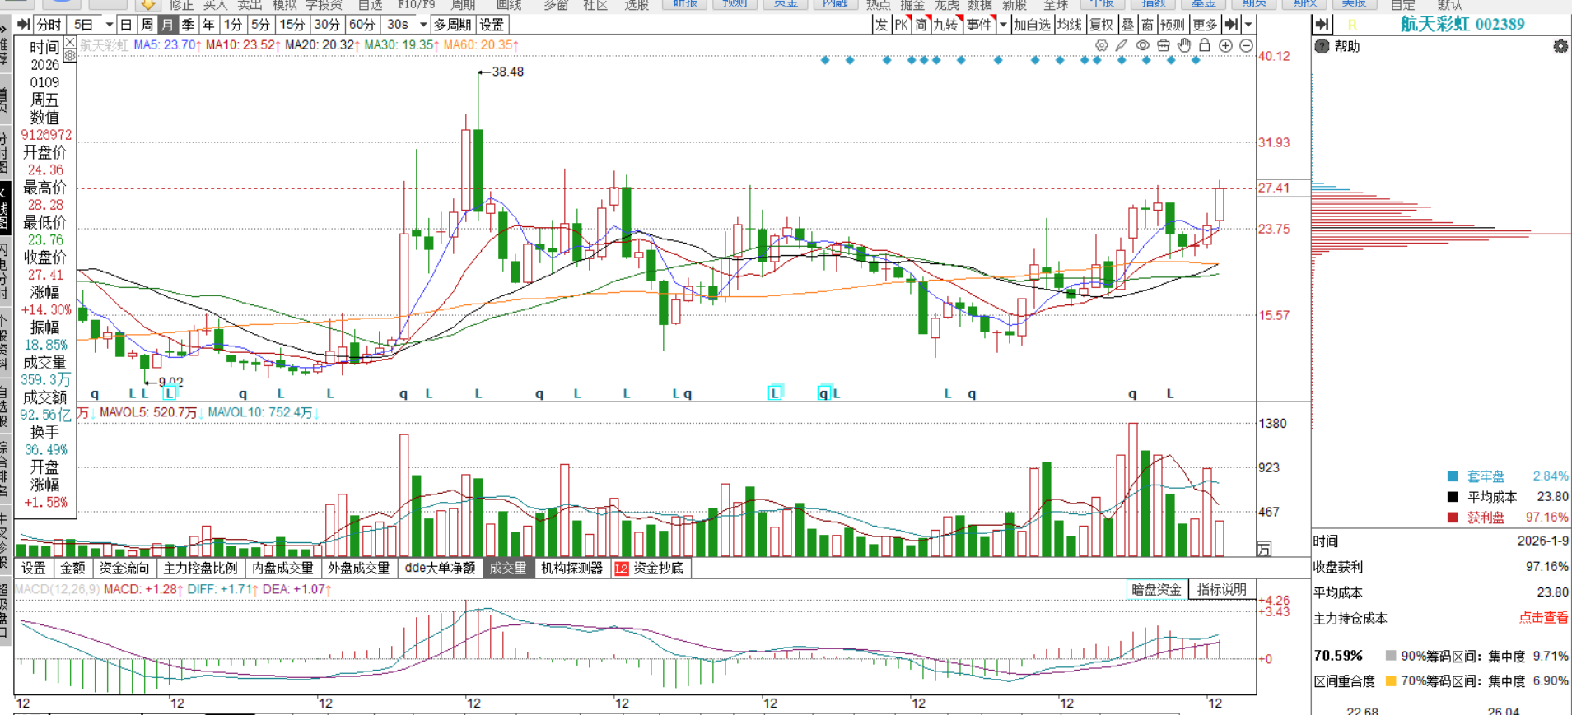Screen dimensions: 1572x715
Task: Select the drawing pen tool icon
Action: click(1122, 46)
